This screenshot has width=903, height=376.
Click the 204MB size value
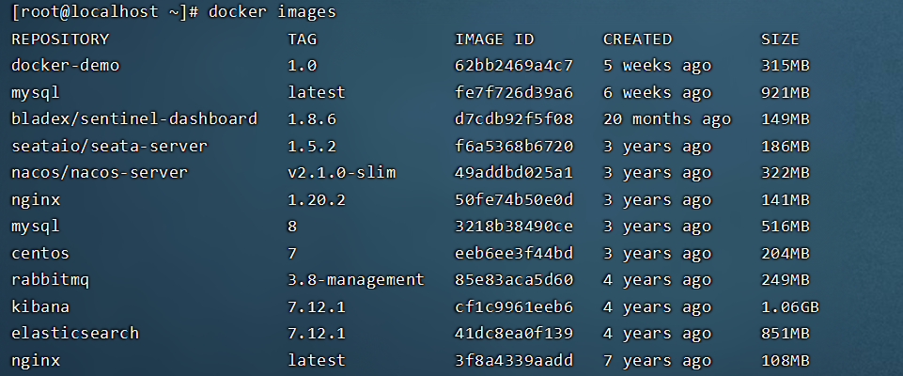(x=786, y=254)
